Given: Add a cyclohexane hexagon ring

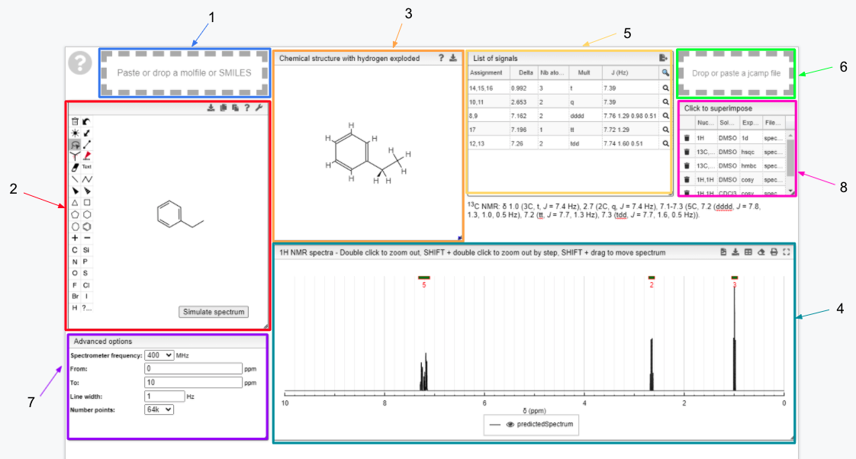Looking at the screenshot, I should click(87, 214).
